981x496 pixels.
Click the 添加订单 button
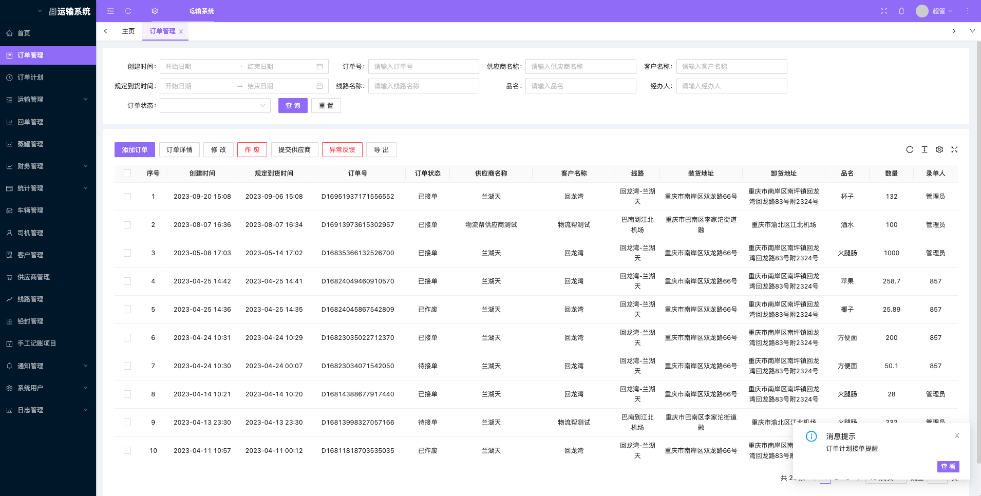tap(135, 149)
